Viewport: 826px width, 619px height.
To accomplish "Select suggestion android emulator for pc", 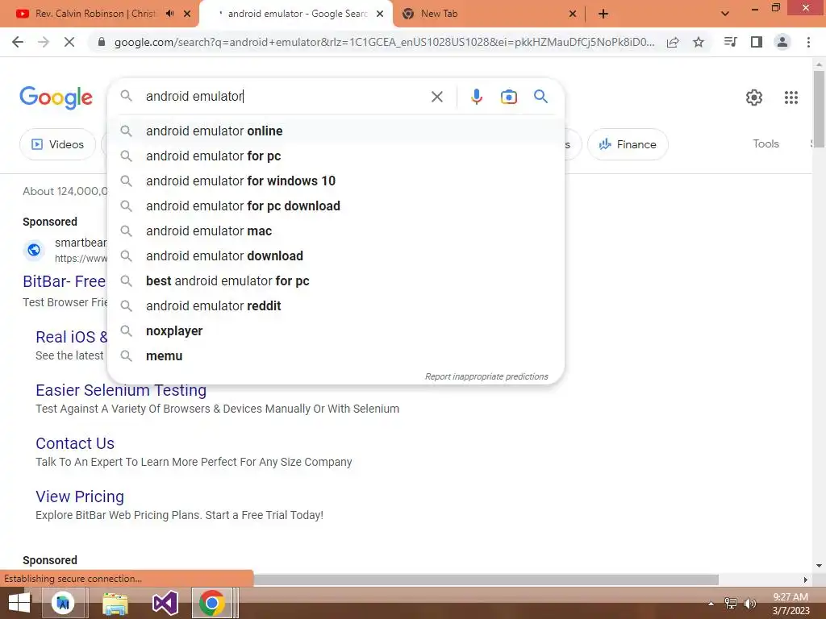I will pos(336,156).
